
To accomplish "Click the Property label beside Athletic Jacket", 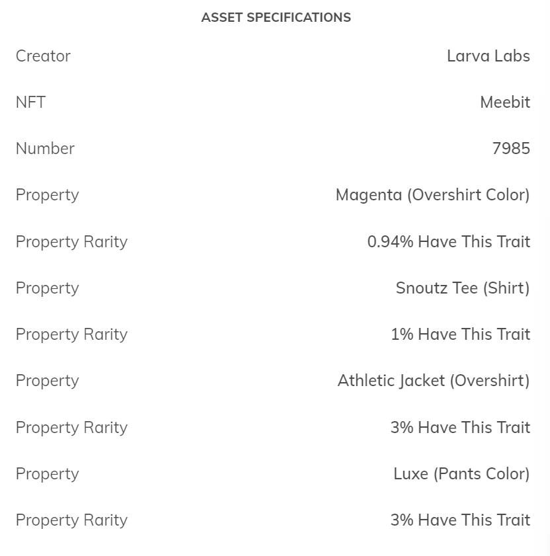I will tap(47, 381).
